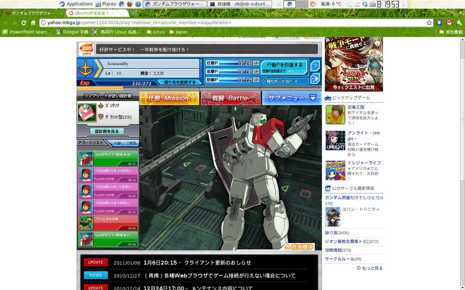This screenshot has height=290, width=465.
Task: Click the 05:04 alert mobile suit icon
Action: (86, 239)
